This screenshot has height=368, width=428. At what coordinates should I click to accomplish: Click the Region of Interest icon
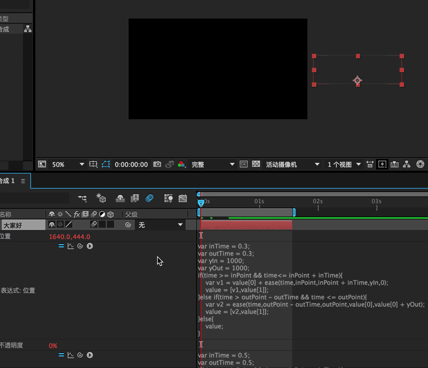(244, 164)
